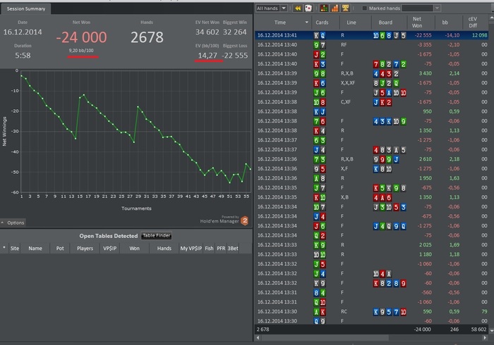Click Hands header in Open Tables
494x345 pixels.
164,249
